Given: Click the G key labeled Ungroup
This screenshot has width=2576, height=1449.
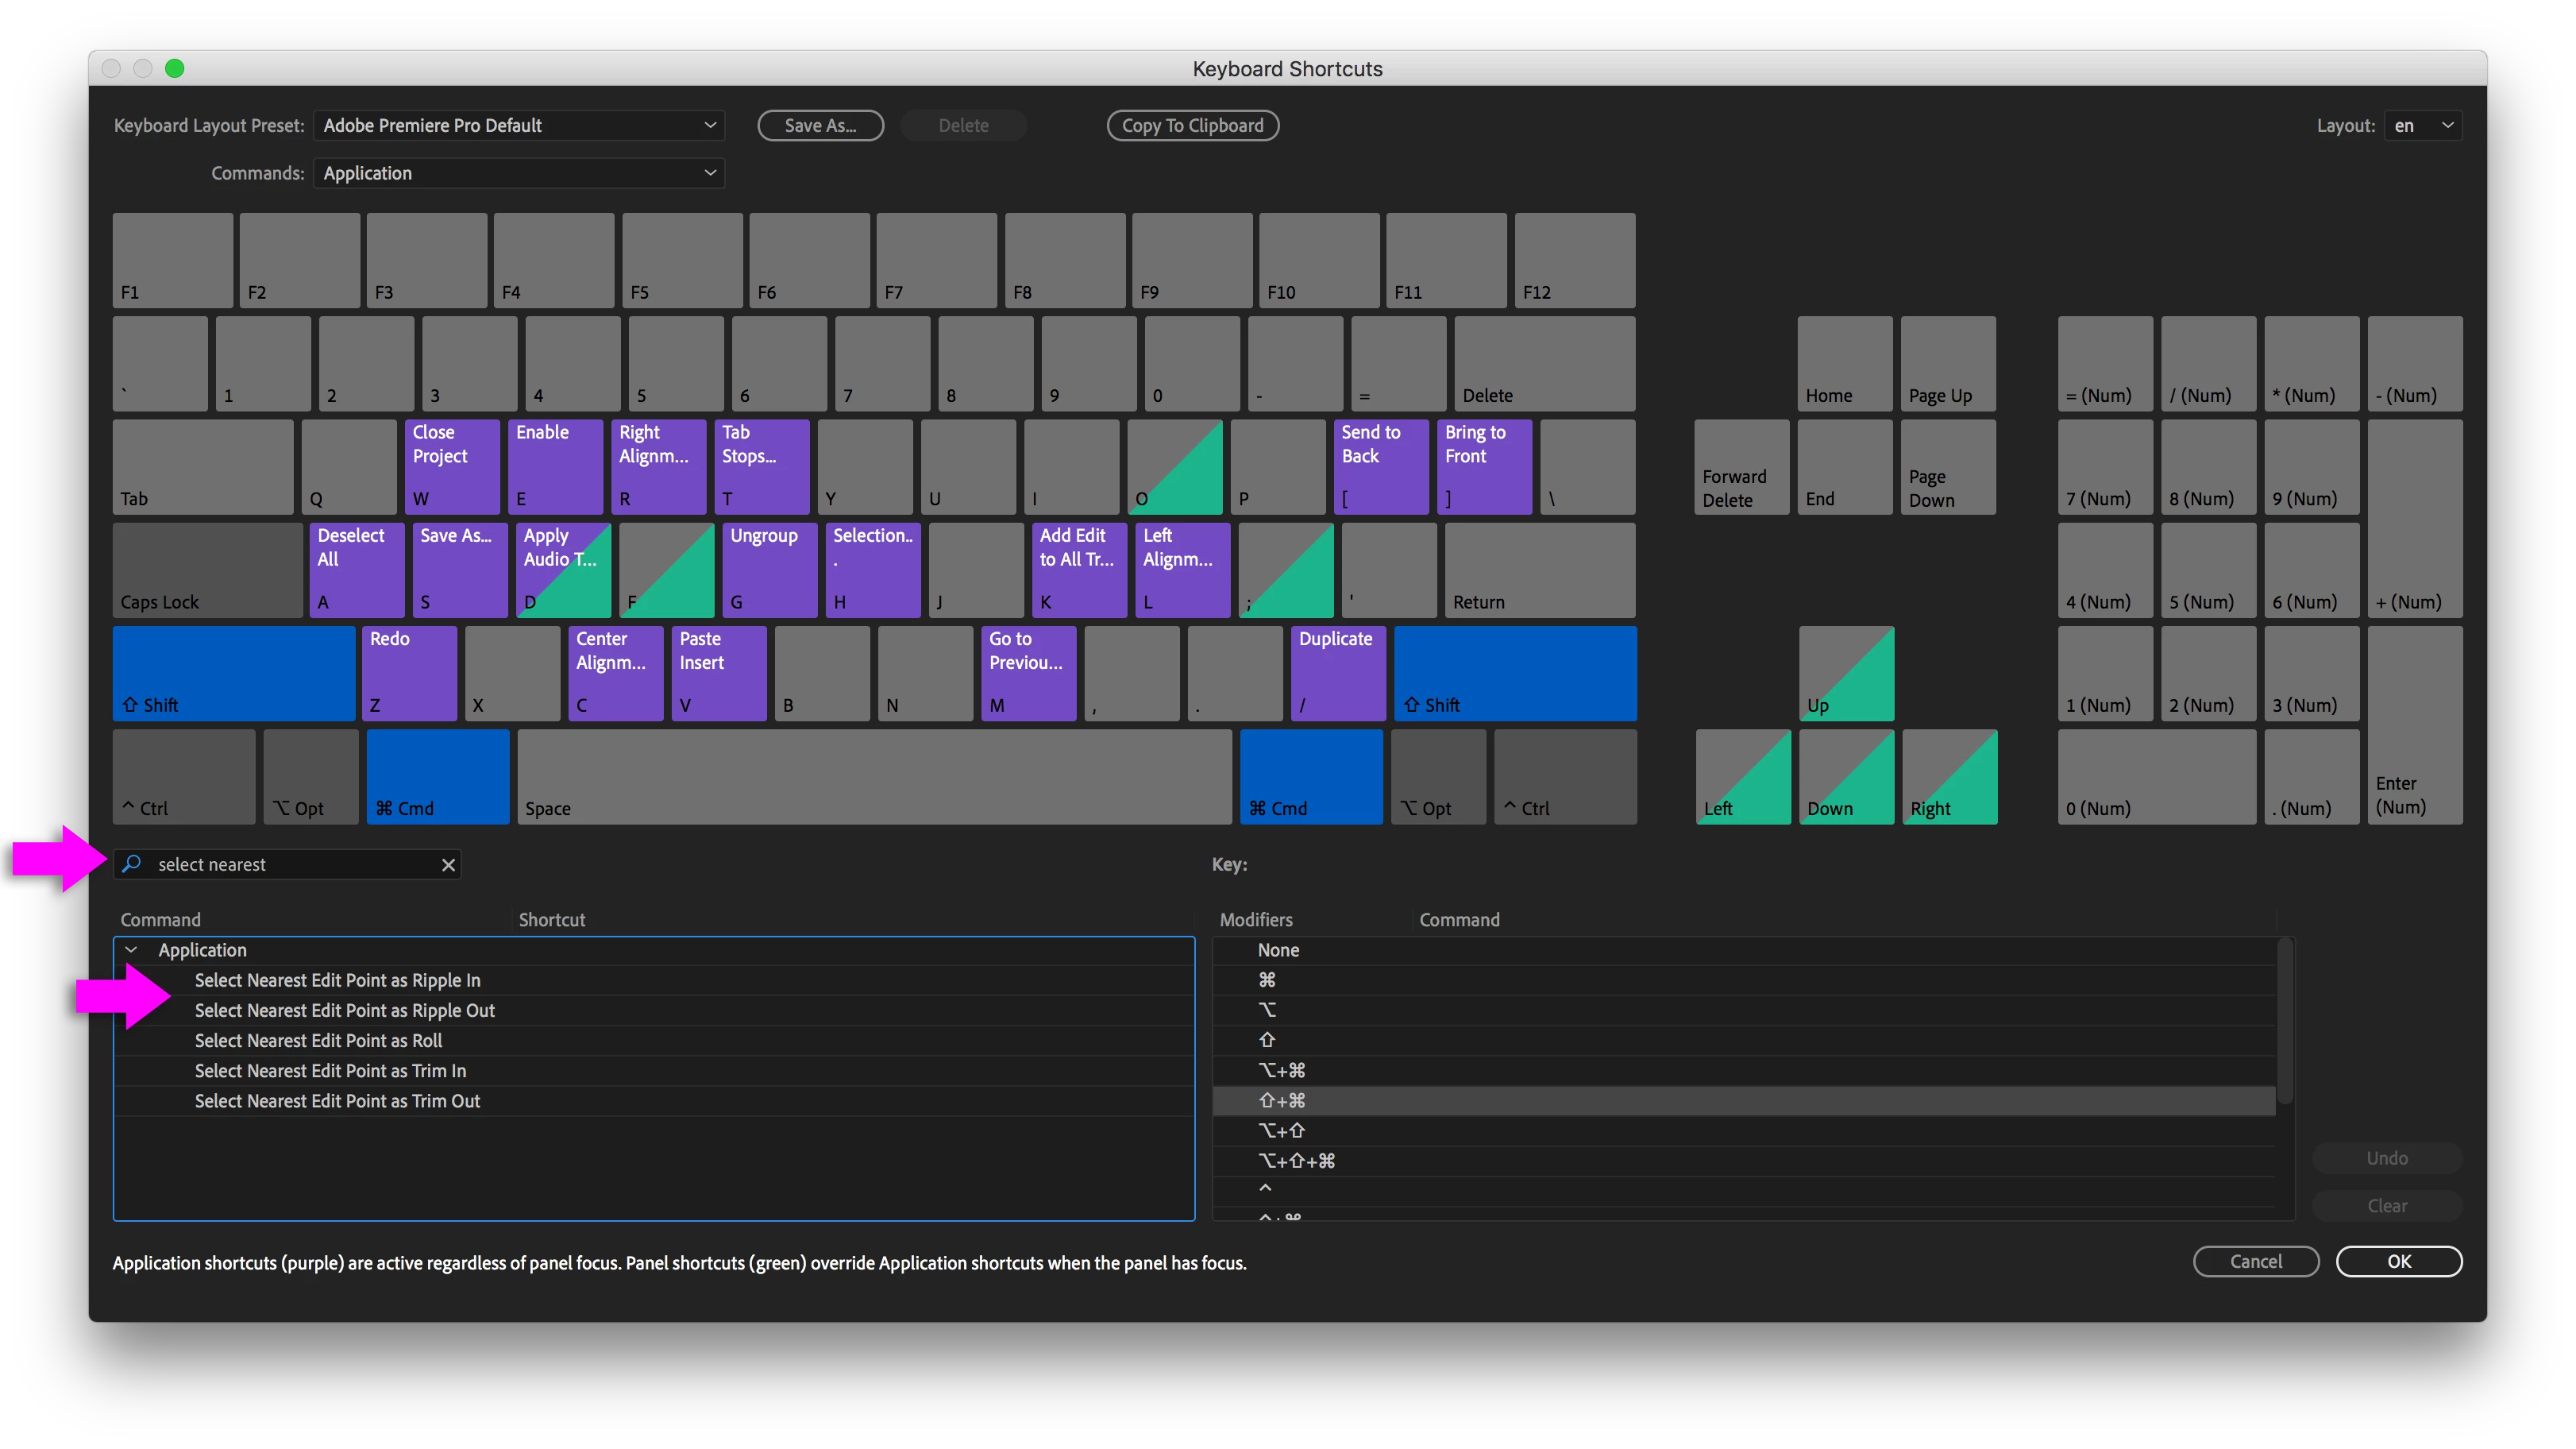Looking at the screenshot, I should (x=771, y=570).
